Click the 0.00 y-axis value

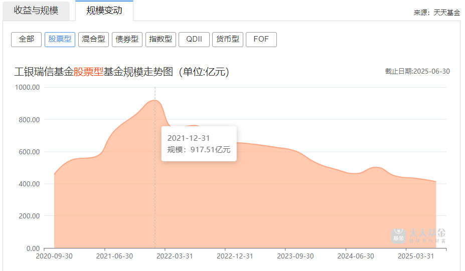[x=33, y=248]
